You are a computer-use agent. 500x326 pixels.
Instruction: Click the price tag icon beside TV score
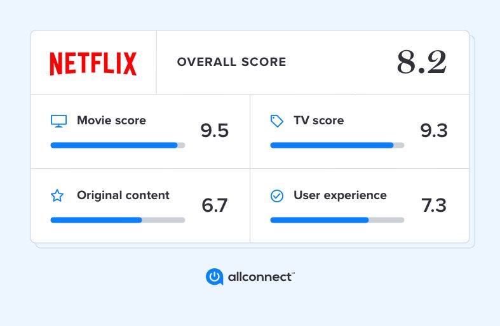[x=277, y=121]
